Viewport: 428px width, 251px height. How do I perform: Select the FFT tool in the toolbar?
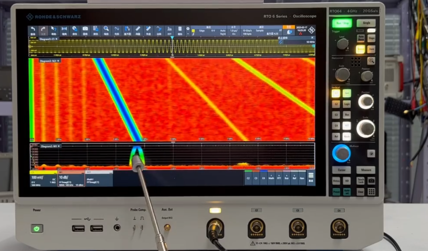click(x=169, y=30)
